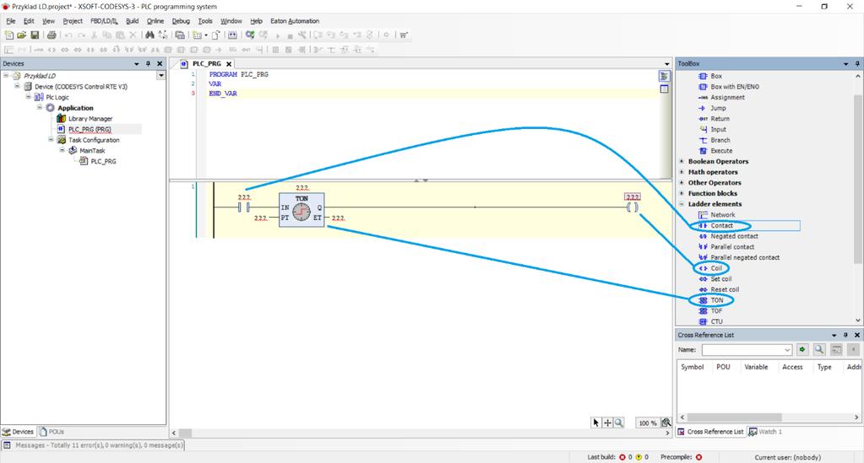Select the Cross Reference List tab
This screenshot has height=463, width=864.
710,432
